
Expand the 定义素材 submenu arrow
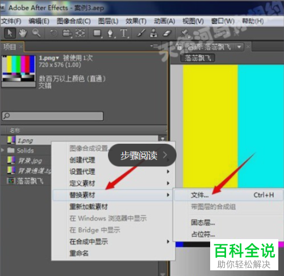tap(168, 183)
